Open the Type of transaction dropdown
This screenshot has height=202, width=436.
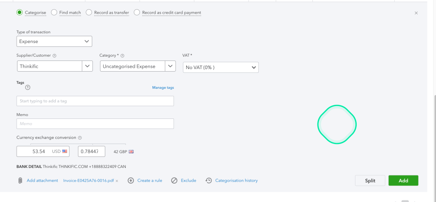(x=54, y=41)
